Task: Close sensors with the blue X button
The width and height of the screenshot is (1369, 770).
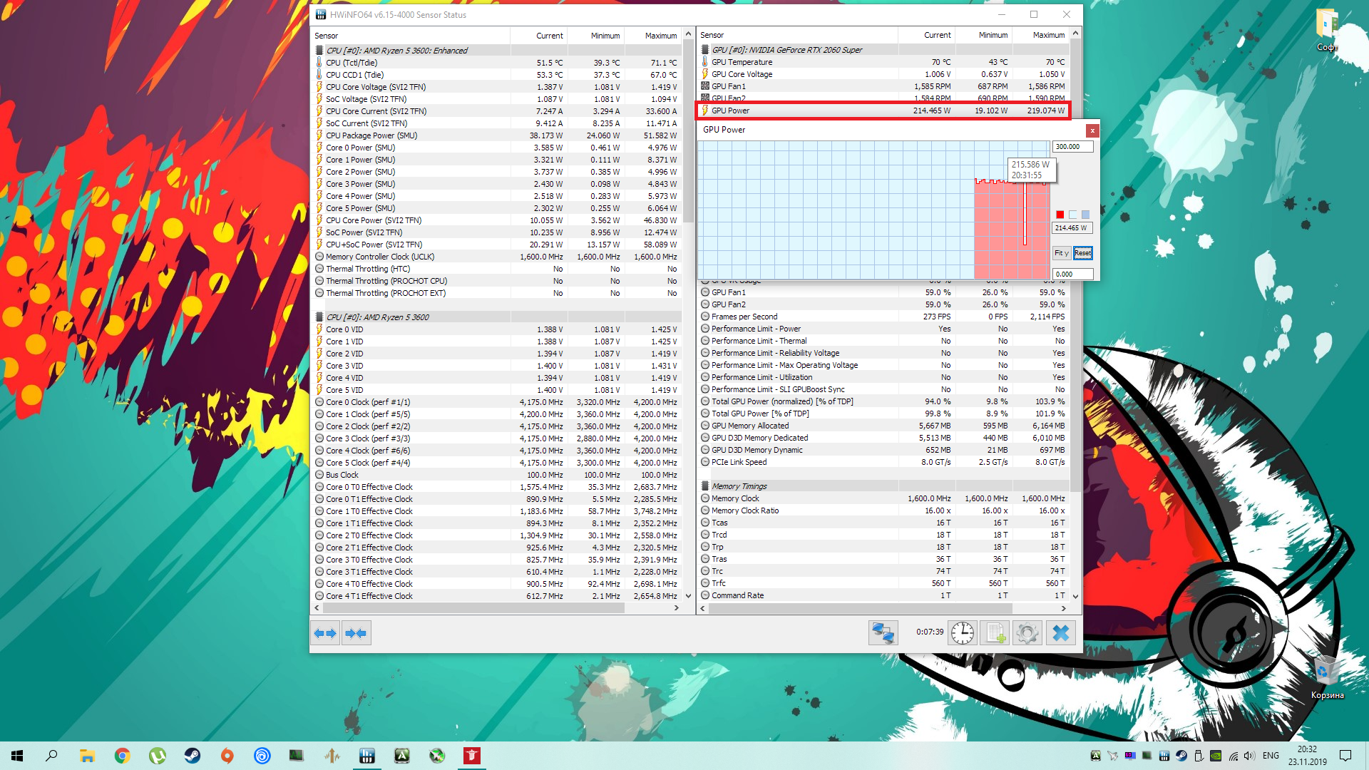Action: click(x=1060, y=632)
